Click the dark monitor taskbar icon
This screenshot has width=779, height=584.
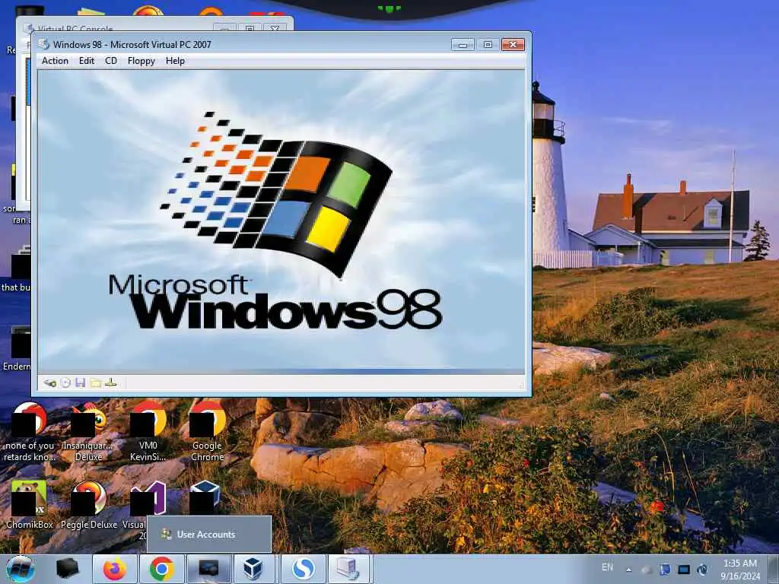tap(208, 569)
